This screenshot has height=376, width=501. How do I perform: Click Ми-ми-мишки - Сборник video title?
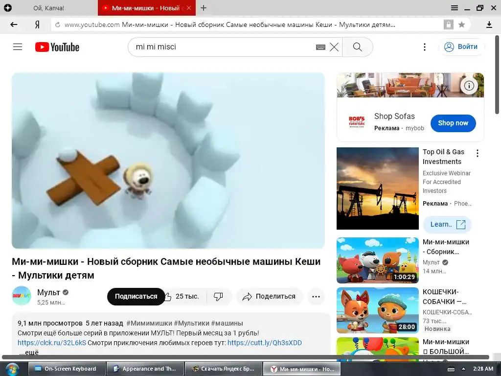[x=446, y=247]
